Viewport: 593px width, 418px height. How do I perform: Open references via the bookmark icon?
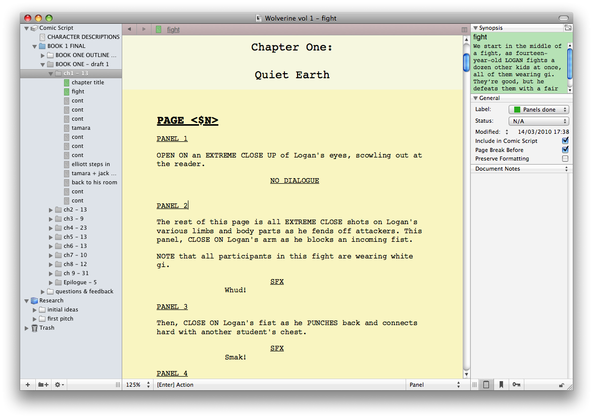point(501,385)
